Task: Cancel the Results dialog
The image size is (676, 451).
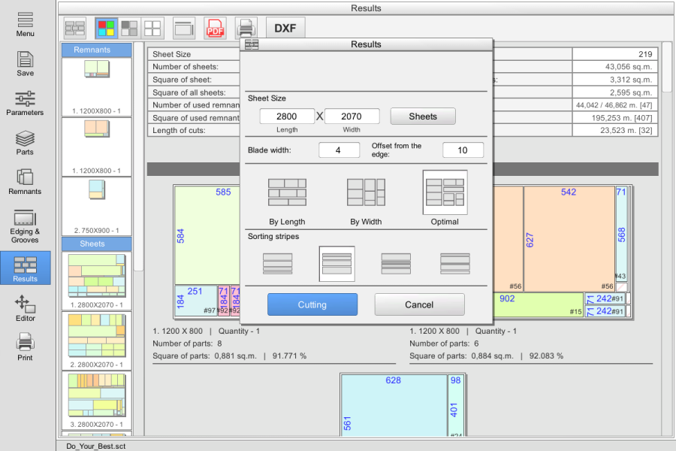Action: pyautogui.click(x=419, y=304)
